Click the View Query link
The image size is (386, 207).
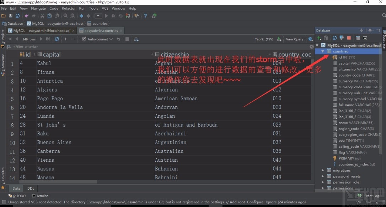[x=294, y=39]
